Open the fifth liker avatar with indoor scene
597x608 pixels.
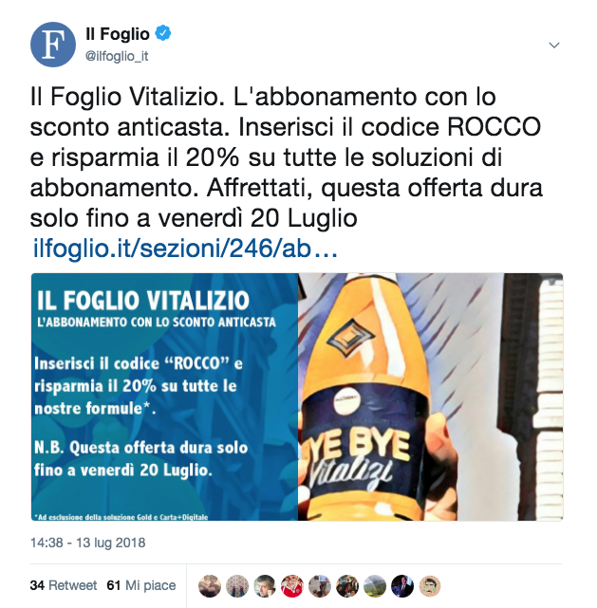(320, 585)
